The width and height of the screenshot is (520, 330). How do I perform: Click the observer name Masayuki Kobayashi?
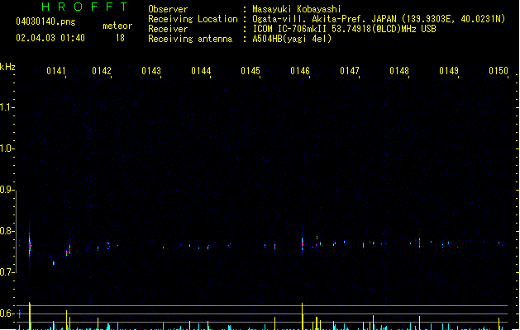coord(297,9)
